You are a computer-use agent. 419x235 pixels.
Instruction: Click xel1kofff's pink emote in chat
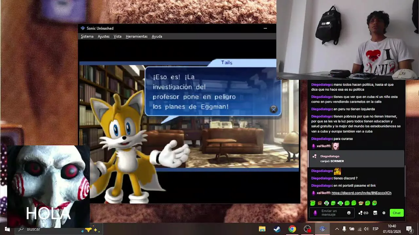coord(336,146)
